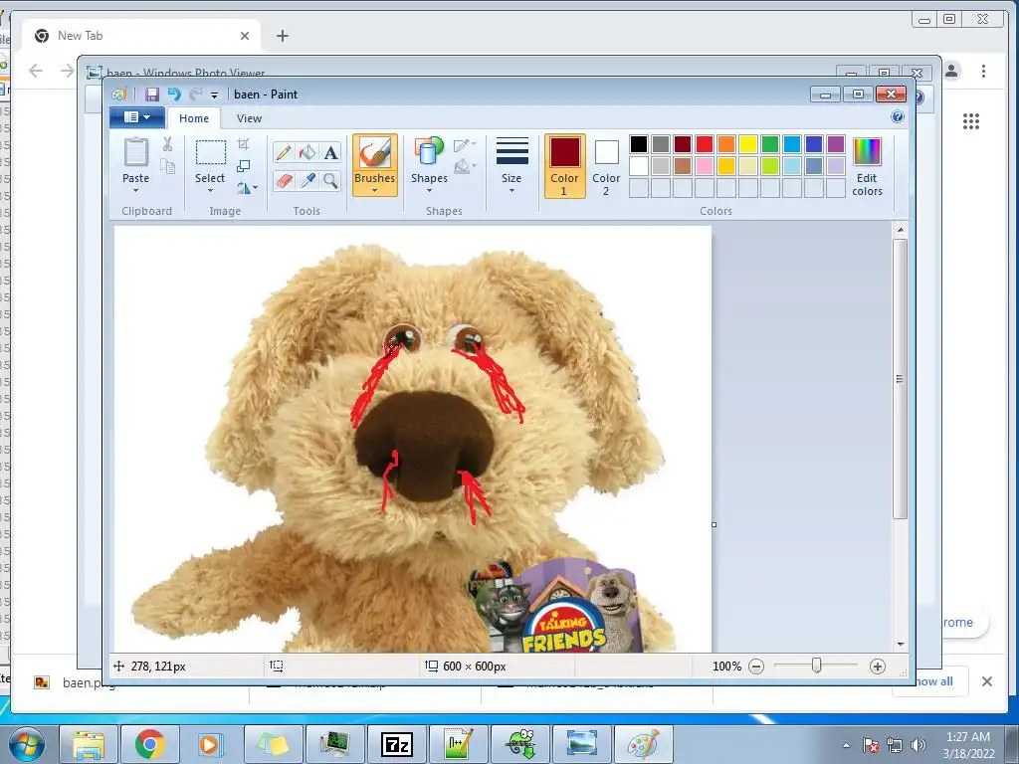Select the Color picker eyedropper tool
1019x764 pixels.
click(x=306, y=180)
